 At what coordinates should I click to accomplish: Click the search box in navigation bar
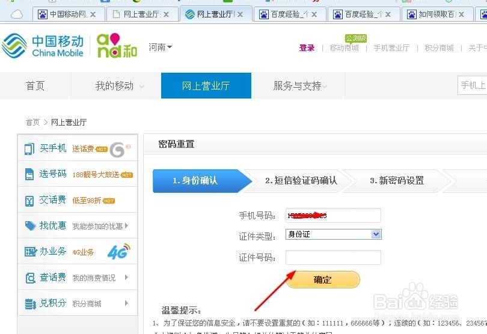pos(472,85)
